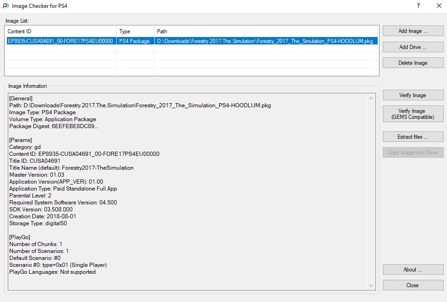Click the [General] section heading text
Image resolution: width=447 pixels, height=302 pixels.
[x=21, y=99]
